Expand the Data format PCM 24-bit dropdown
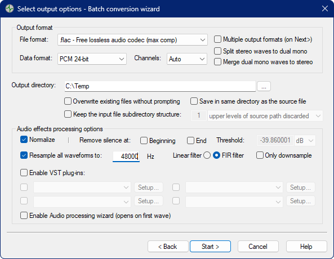This screenshot has height=259, width=334. coord(92,59)
